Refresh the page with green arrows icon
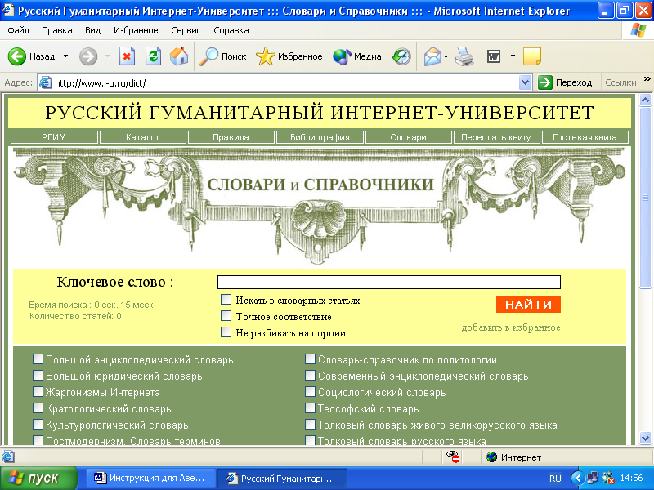The image size is (654, 490). [x=153, y=56]
